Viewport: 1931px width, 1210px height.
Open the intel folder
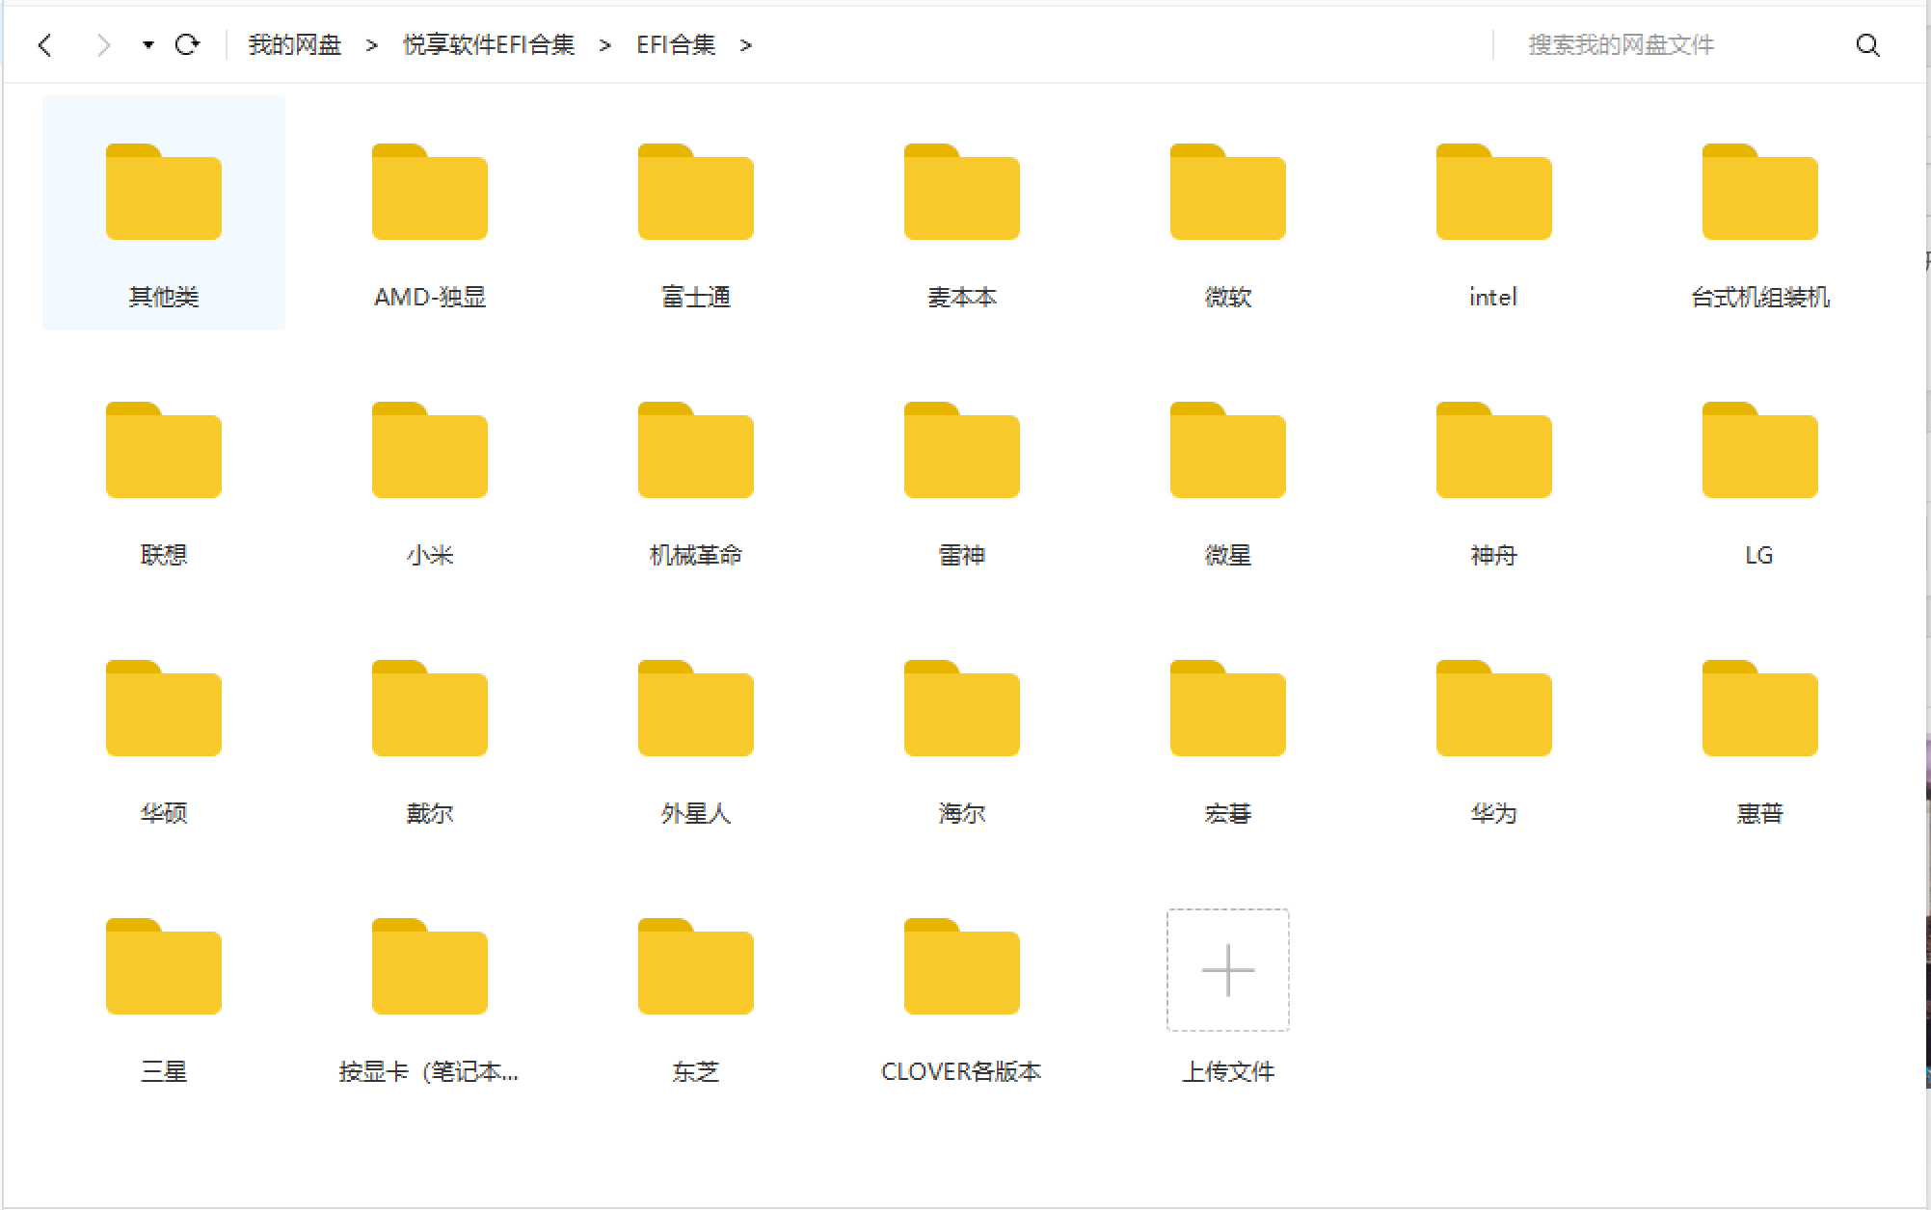click(1493, 193)
